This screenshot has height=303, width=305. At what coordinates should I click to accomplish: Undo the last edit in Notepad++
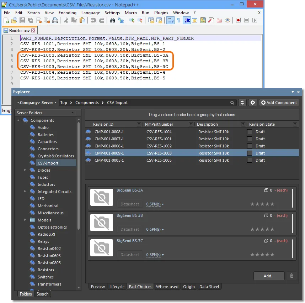click(x=93, y=20)
